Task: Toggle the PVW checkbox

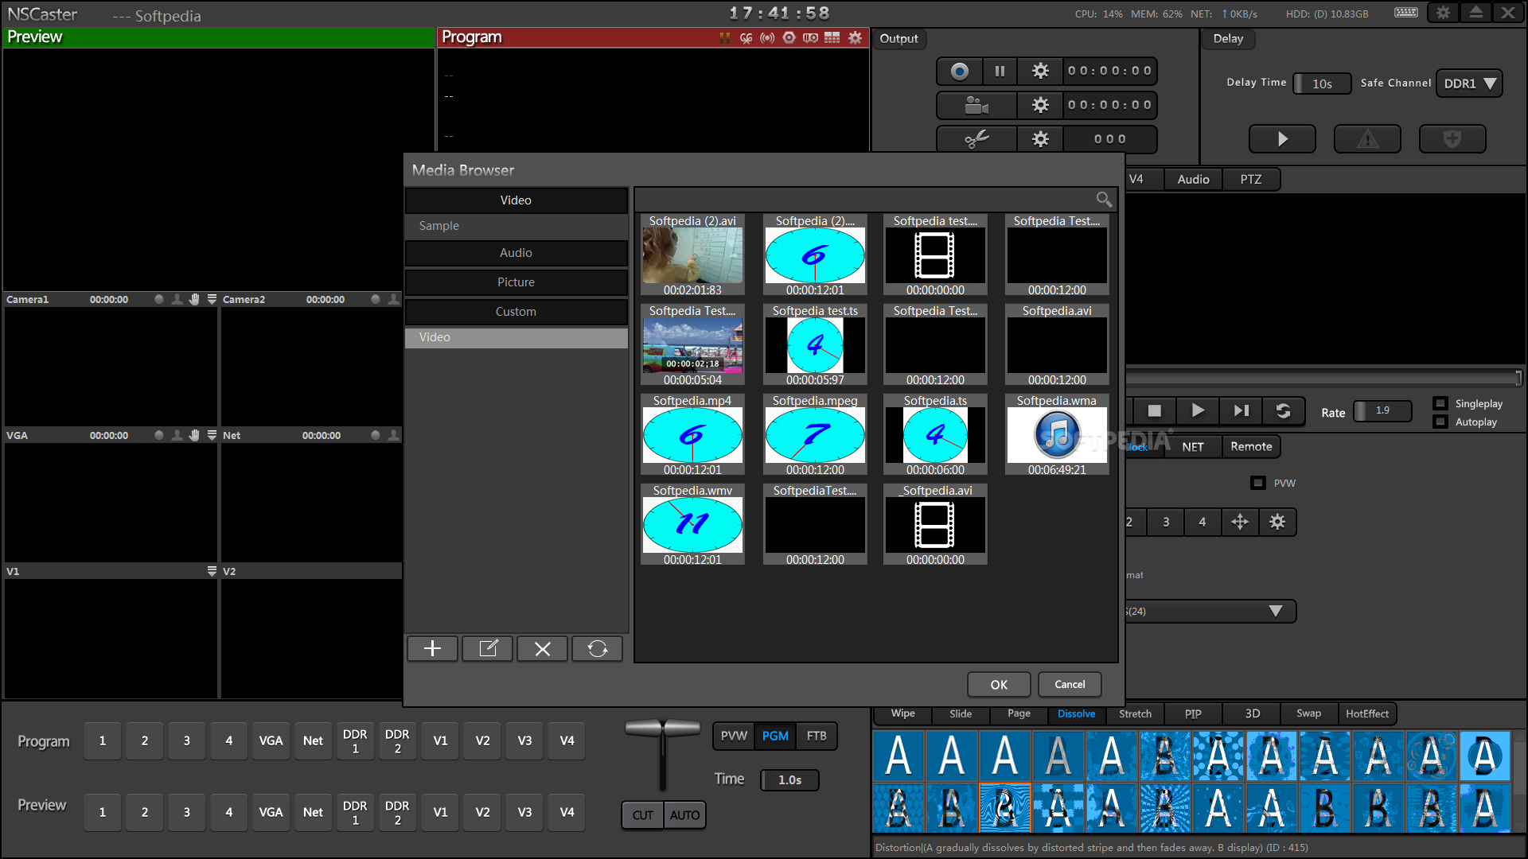Action: [x=1258, y=483]
